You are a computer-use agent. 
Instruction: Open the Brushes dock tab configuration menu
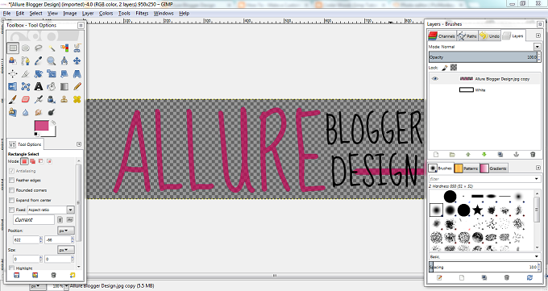[538, 168]
